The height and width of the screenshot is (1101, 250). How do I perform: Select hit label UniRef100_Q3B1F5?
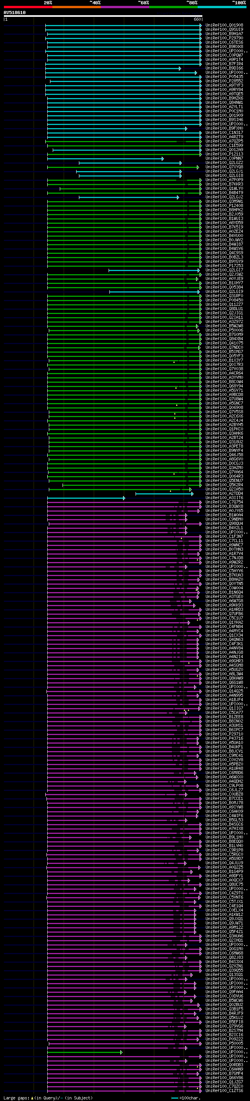point(224,1009)
